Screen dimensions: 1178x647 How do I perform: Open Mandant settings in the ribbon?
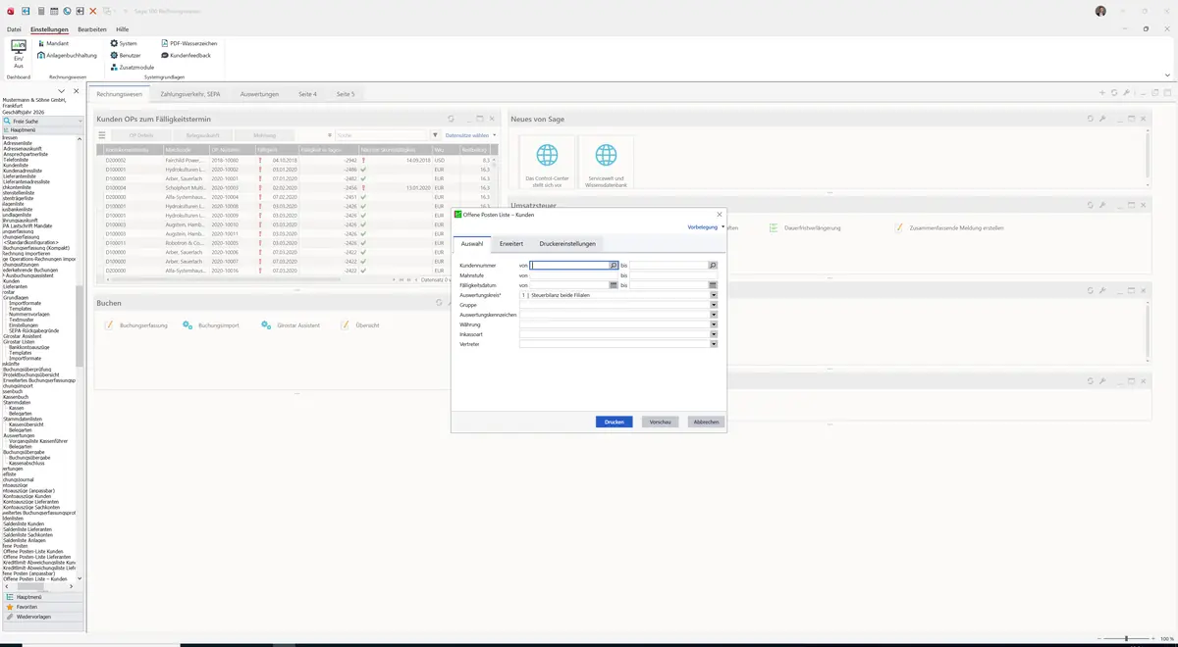point(53,43)
